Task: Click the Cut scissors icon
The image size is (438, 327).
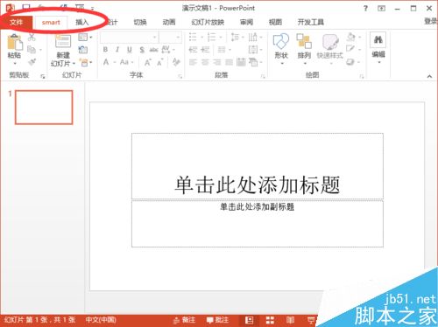Action: [32, 37]
